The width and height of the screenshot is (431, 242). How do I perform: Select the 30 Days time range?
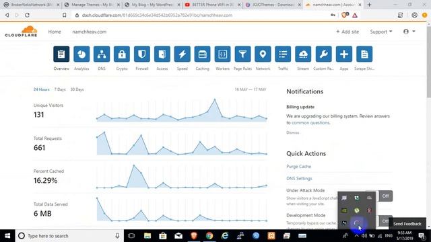tap(77, 89)
